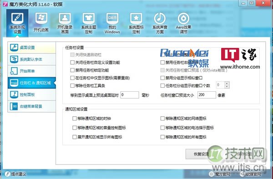This screenshot has width=273, height=179.
Task: Select 右键菜单背景 sidebar item
Action: [x=32, y=106]
